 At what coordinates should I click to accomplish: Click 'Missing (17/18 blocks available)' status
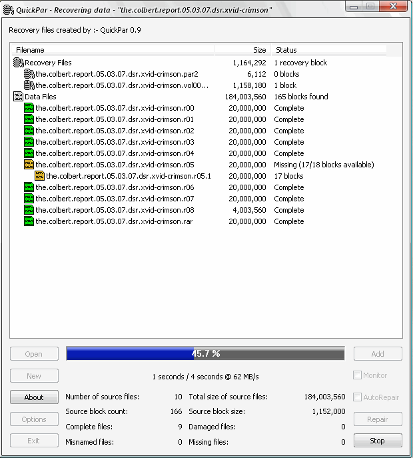click(324, 165)
